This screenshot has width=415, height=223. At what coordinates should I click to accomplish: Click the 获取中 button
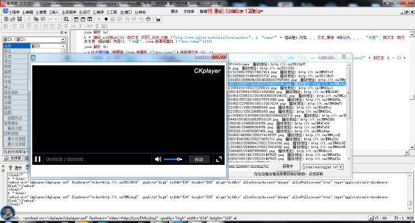pyautogui.click(x=288, y=166)
